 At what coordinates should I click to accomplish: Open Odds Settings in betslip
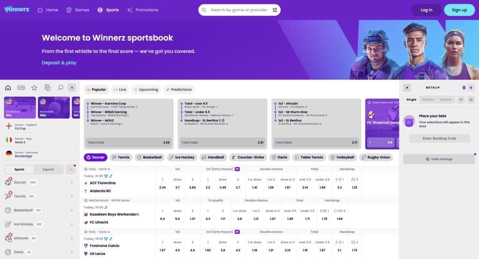point(439,159)
